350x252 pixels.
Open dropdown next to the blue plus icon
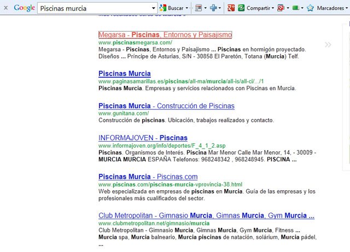220,8
